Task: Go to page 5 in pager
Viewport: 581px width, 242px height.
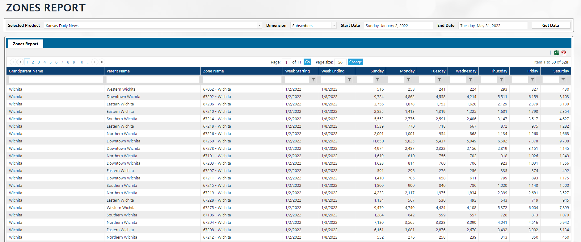Action: [x=50, y=62]
